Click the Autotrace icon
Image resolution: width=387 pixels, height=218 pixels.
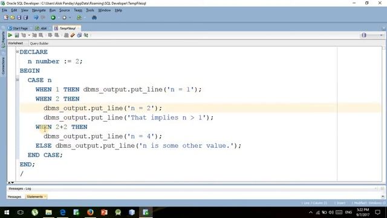[x=34, y=35]
